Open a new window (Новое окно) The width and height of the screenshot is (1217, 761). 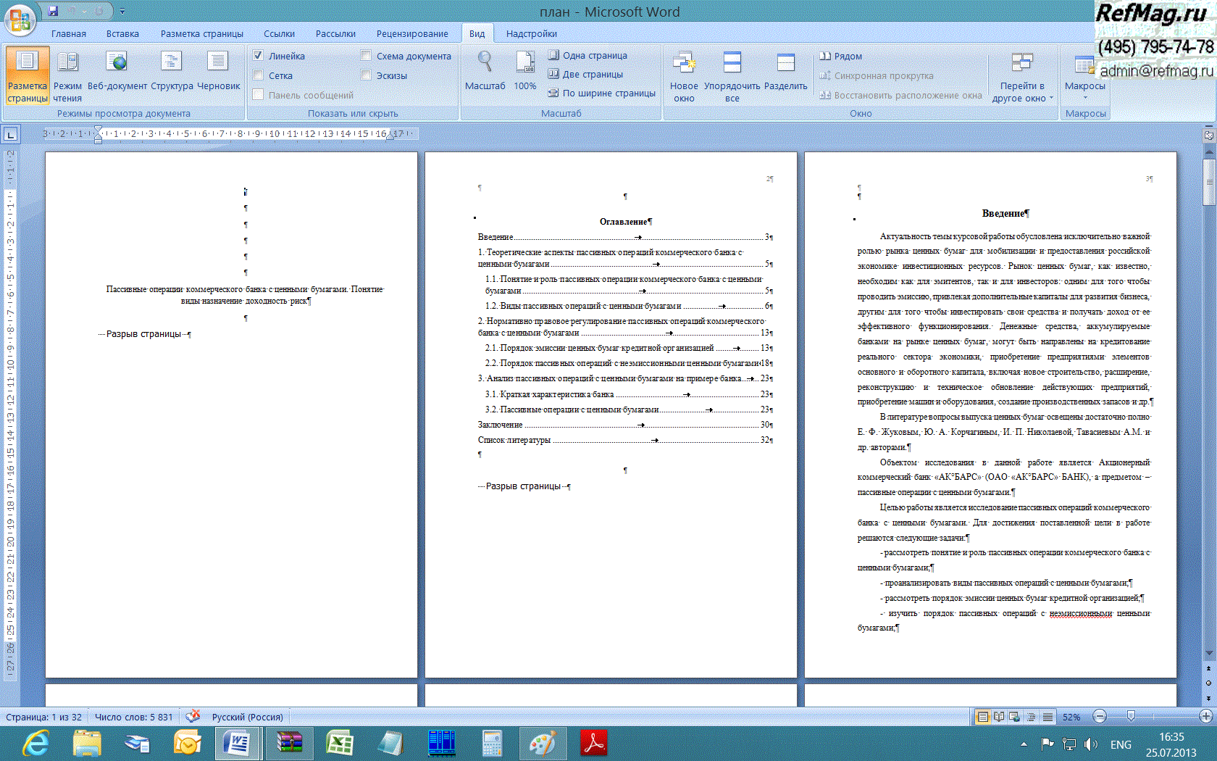(684, 77)
